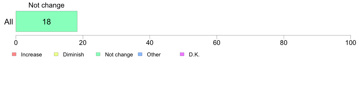Click the blue Other legend swatch

coord(140,54)
